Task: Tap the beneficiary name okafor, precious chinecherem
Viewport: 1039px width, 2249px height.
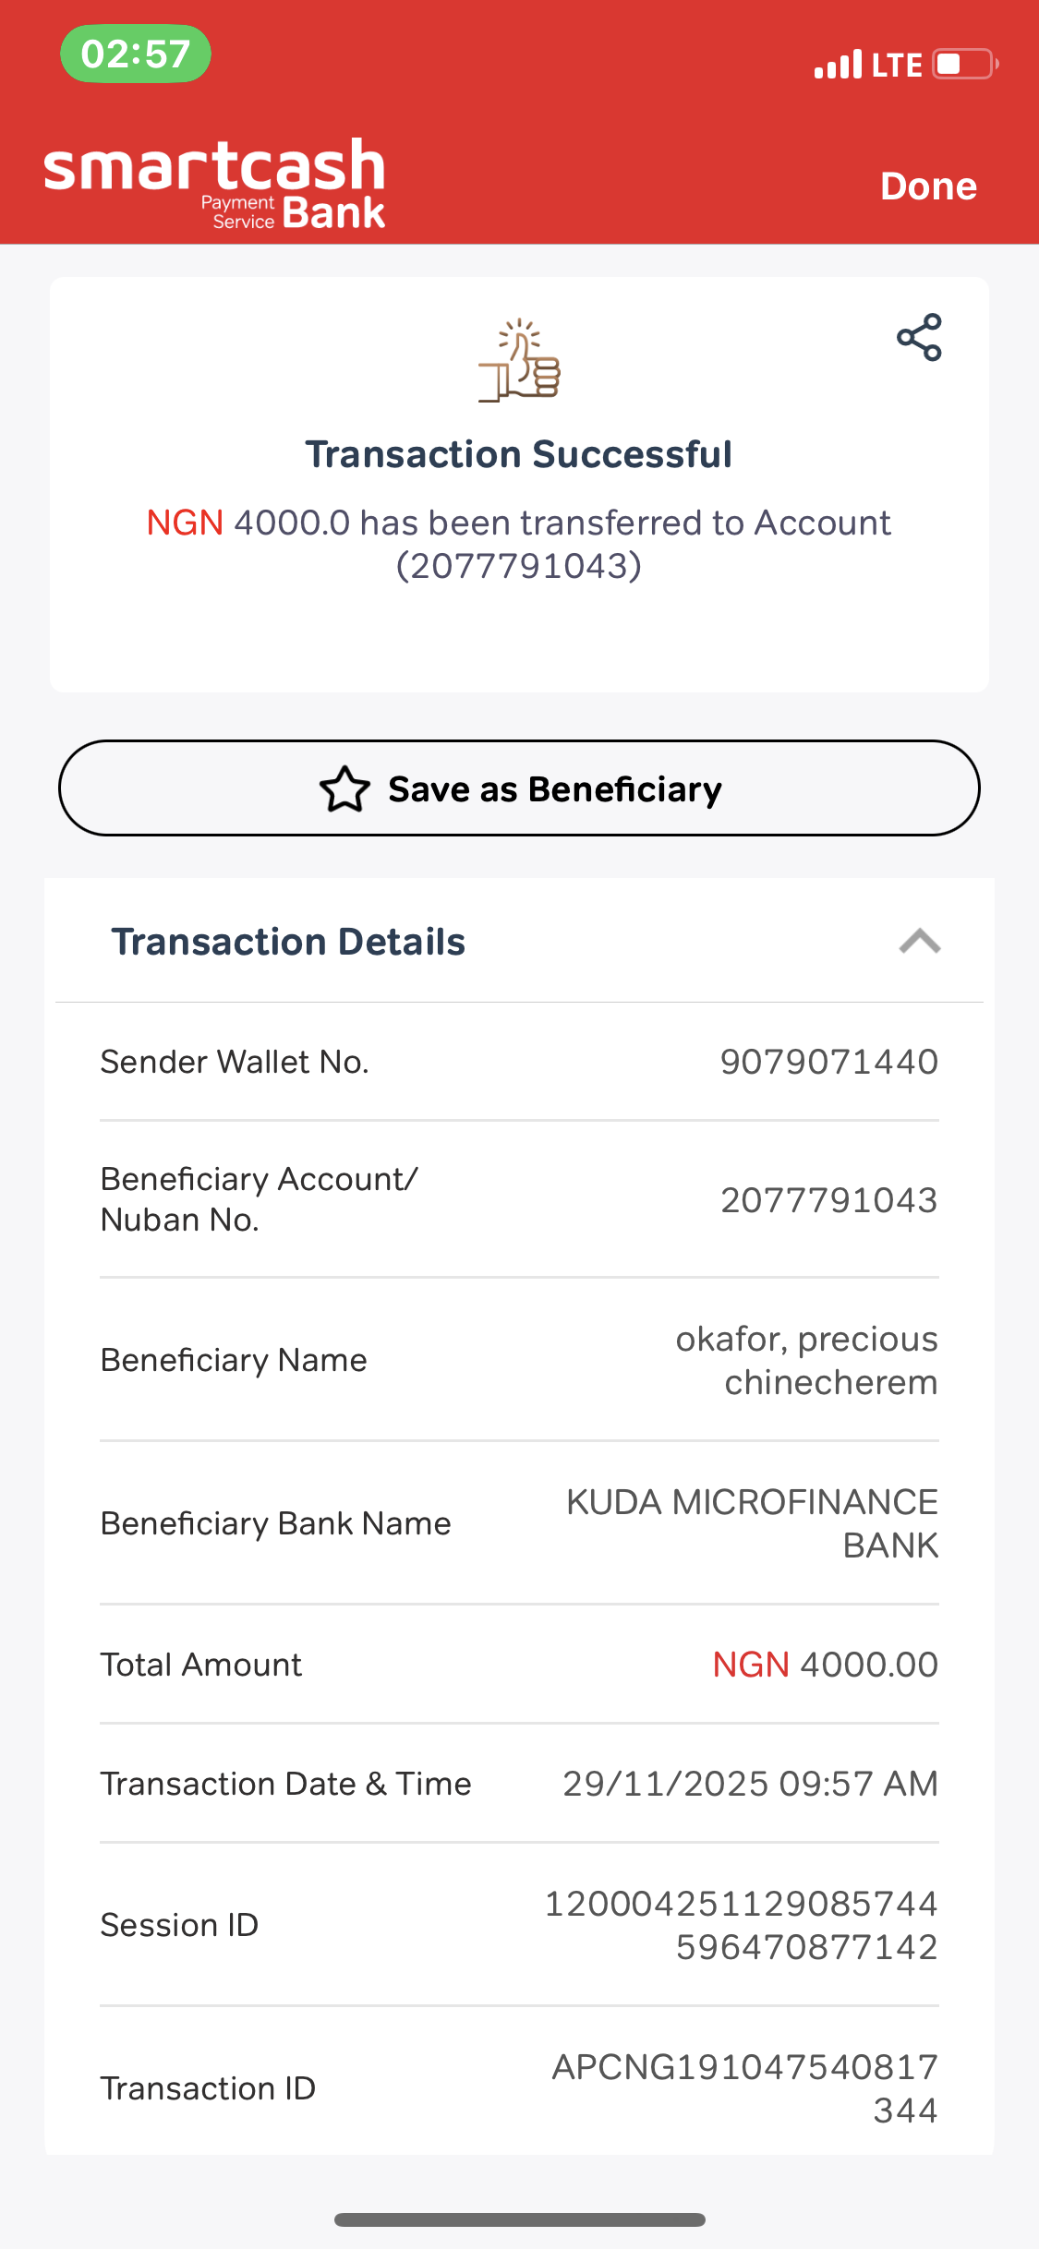Action: (x=806, y=1360)
